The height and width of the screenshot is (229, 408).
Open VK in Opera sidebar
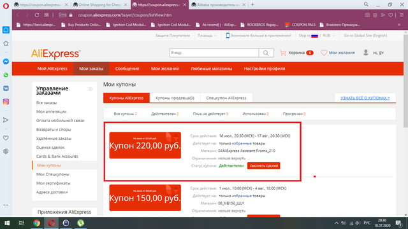point(6,88)
